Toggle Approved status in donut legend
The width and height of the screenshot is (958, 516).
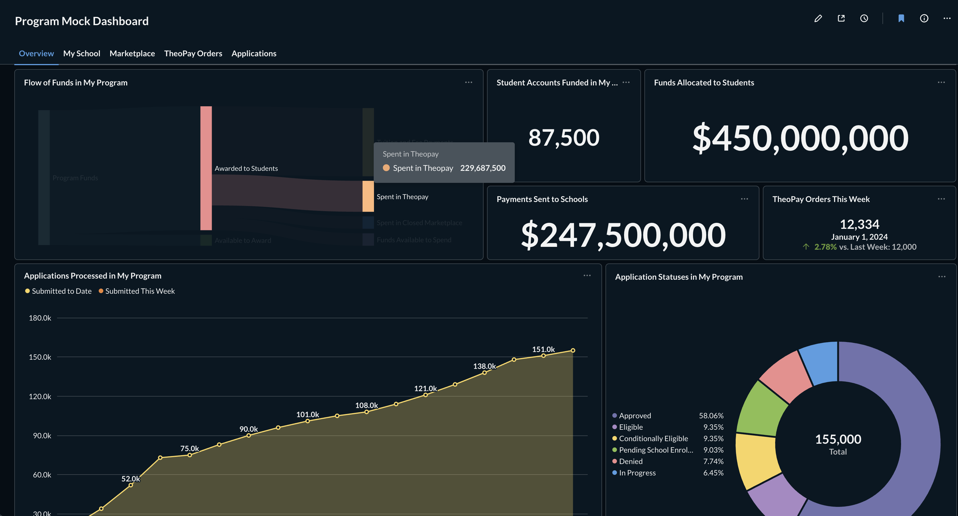(x=668, y=415)
